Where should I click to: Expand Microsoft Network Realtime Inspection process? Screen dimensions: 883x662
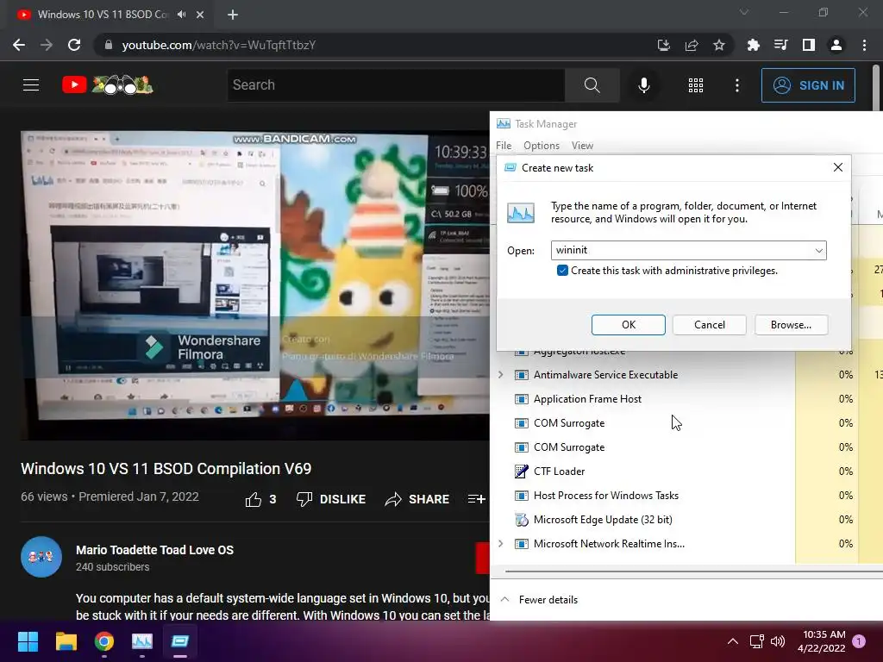point(501,544)
